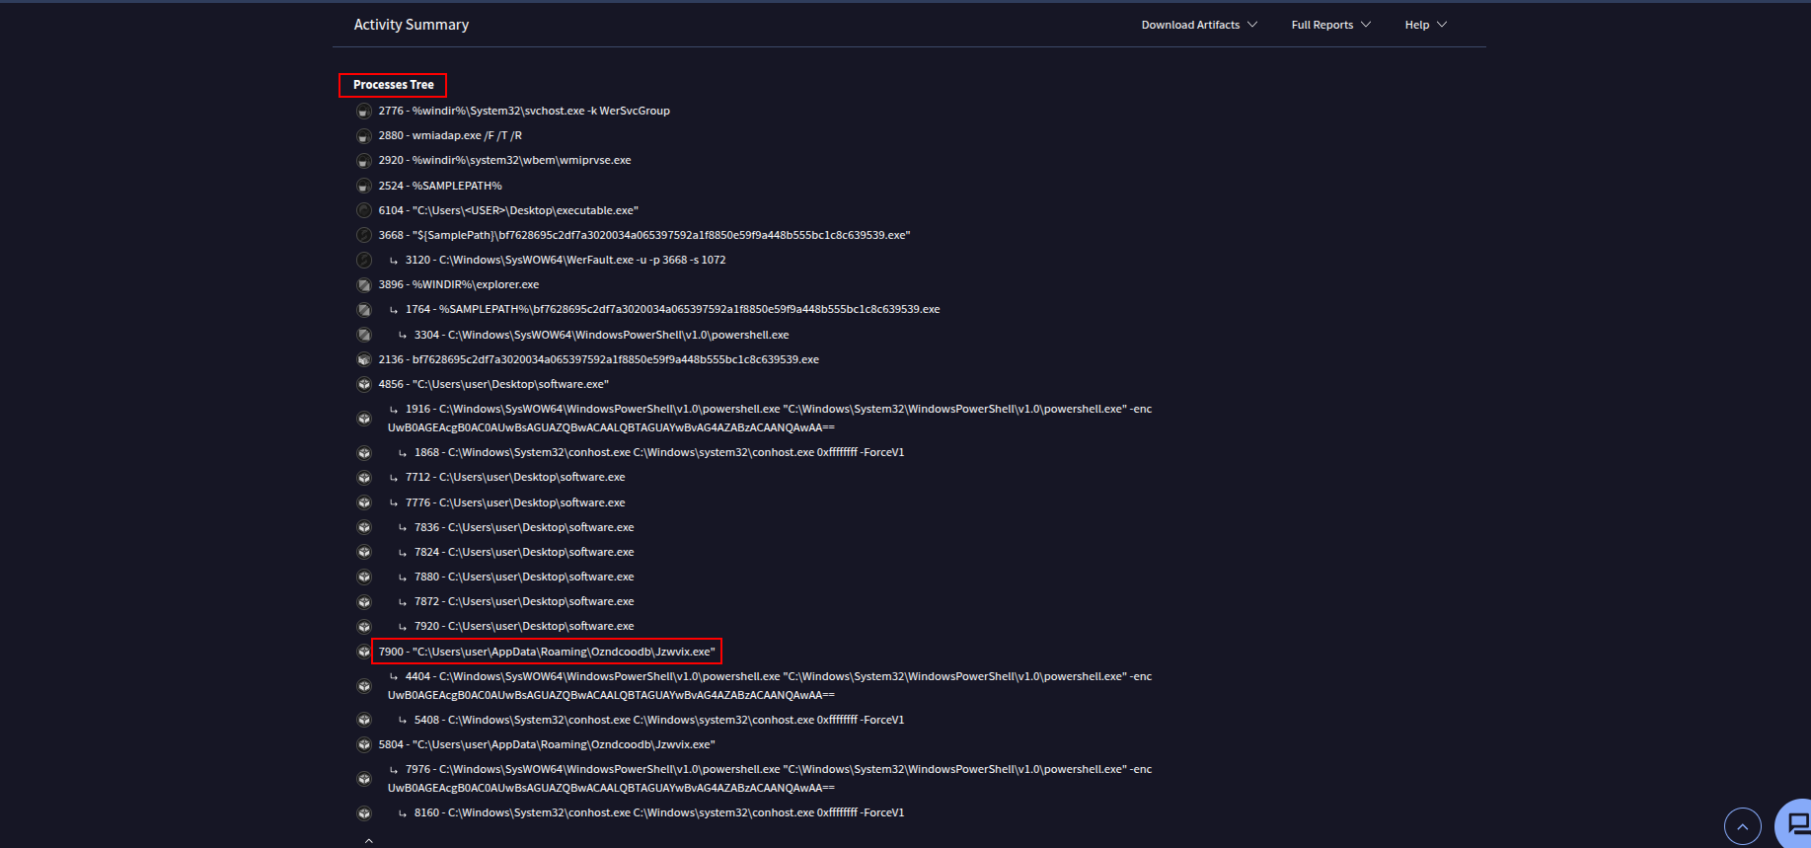Click the icon next to 6104 executable.exe
The width and height of the screenshot is (1811, 848).
coord(364,210)
